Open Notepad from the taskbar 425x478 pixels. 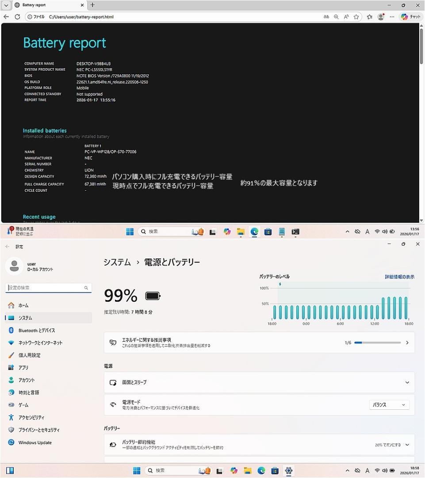(x=282, y=231)
